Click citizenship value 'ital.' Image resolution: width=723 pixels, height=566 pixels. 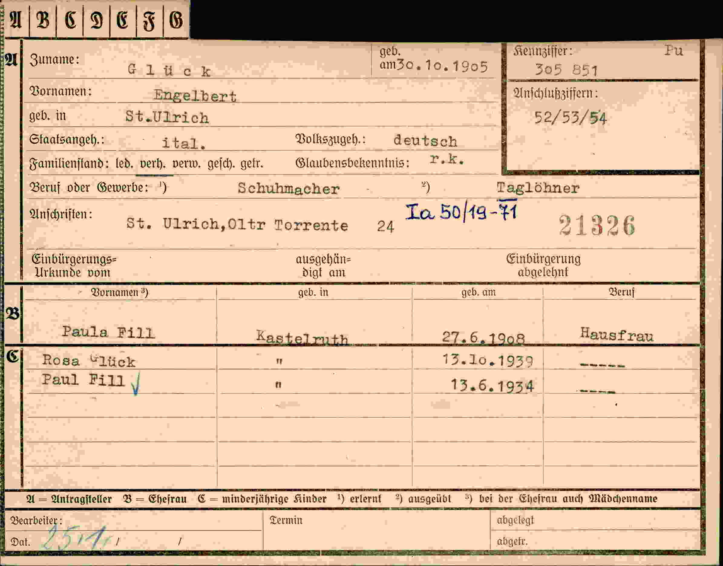click(184, 143)
